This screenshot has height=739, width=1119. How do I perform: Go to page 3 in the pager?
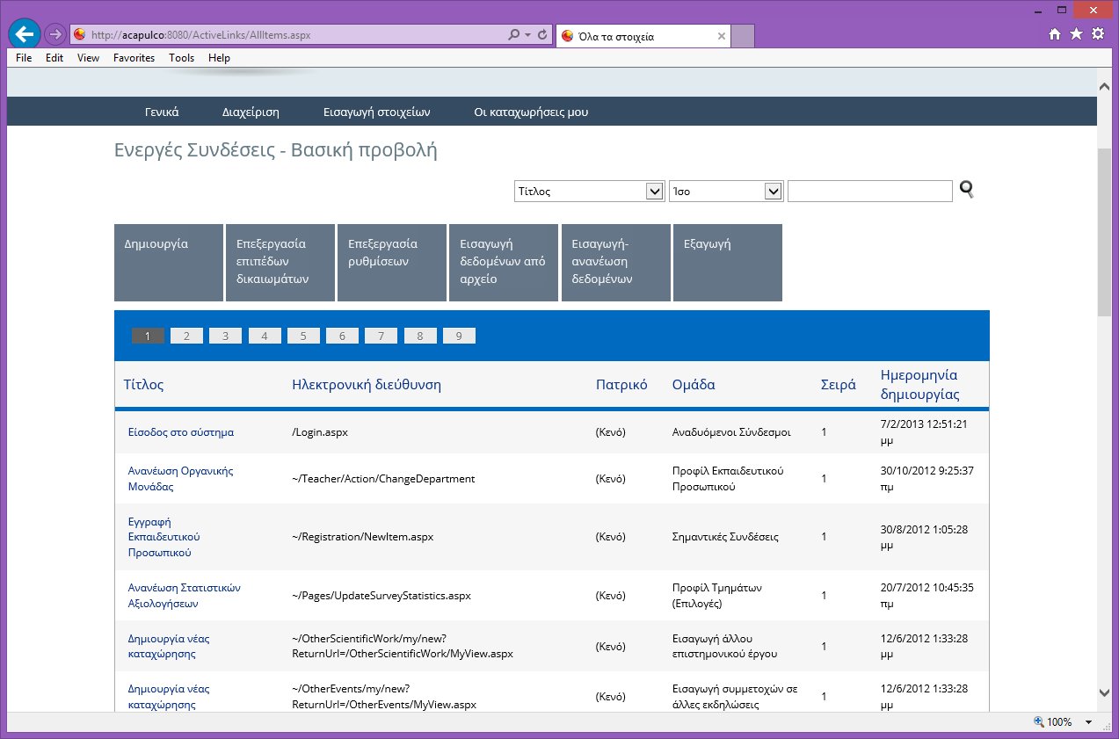(x=225, y=336)
